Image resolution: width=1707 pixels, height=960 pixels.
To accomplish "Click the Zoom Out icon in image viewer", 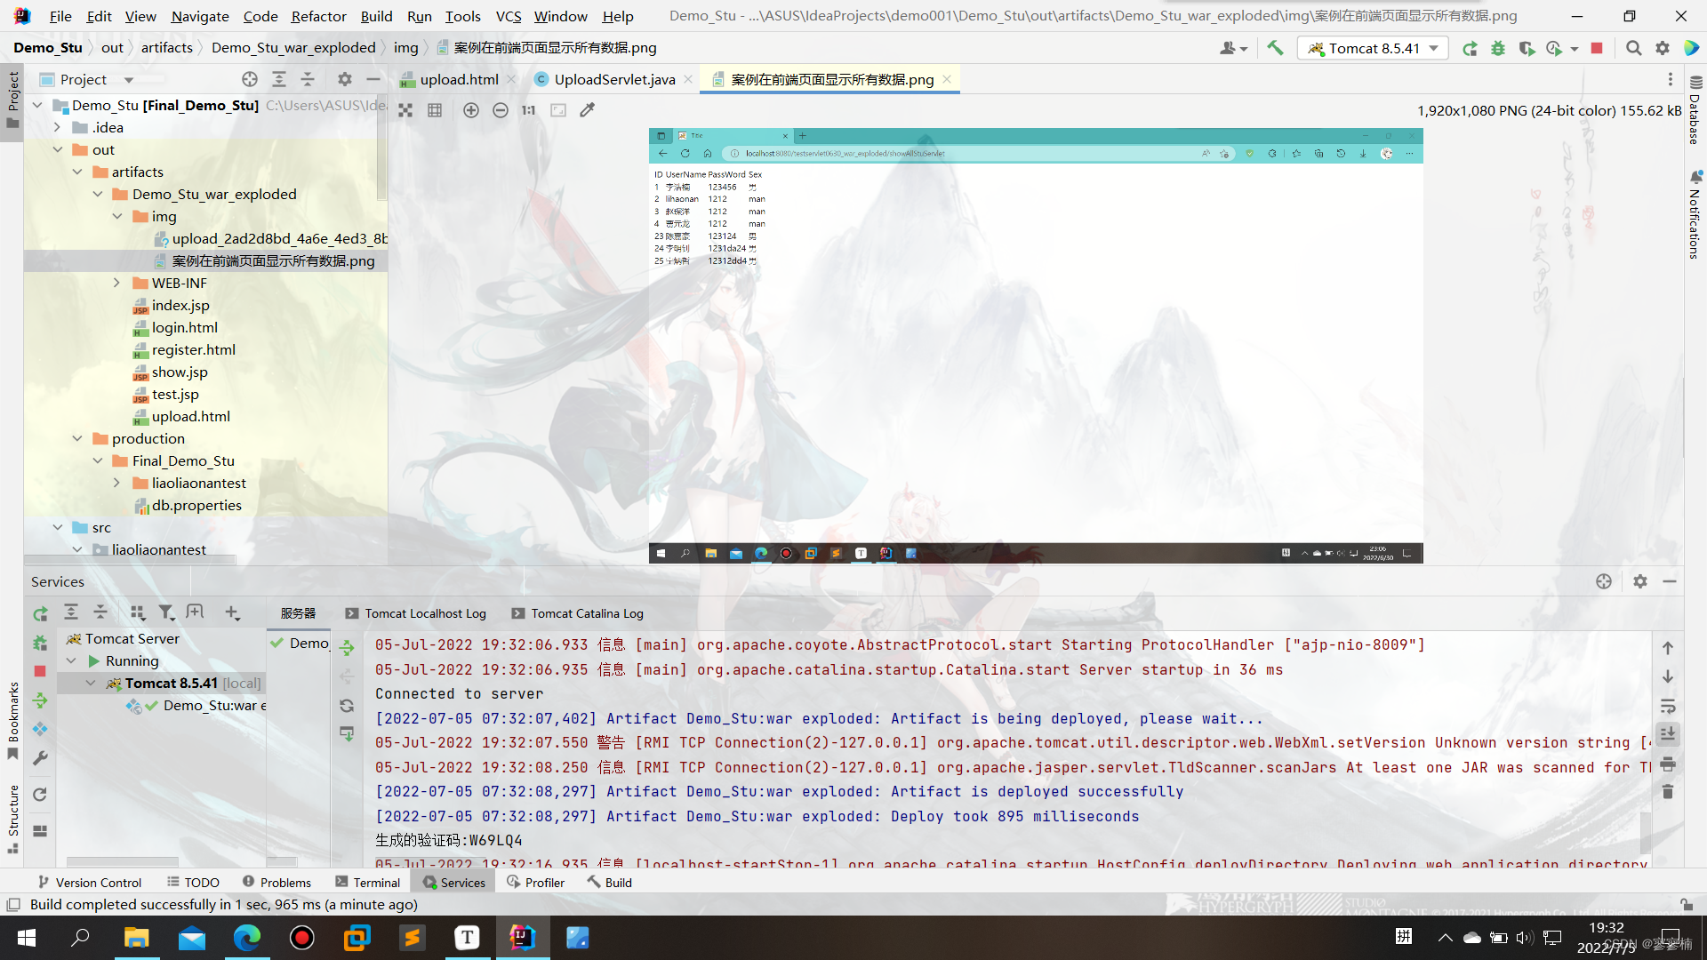I will (501, 110).
